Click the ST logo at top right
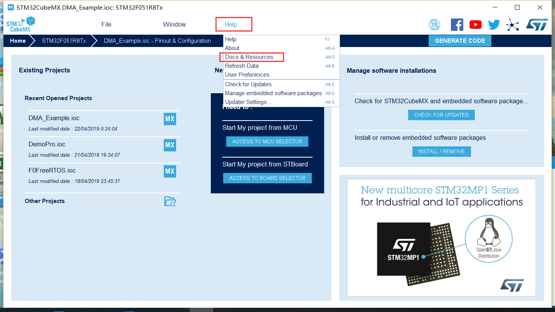 [x=537, y=24]
